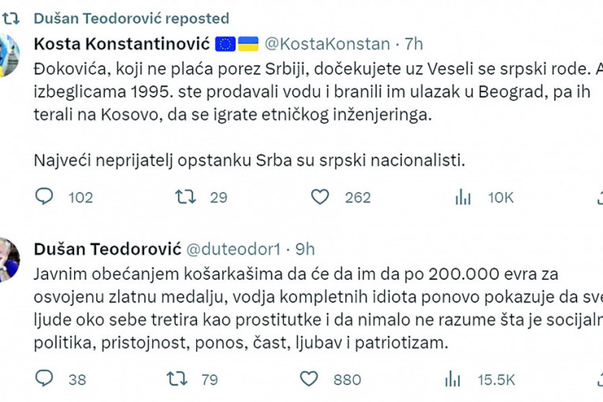The width and height of the screenshot is (603, 402).
Task: Click the repost icon beside "Dušan Teodorović reposted"
Action: pos(9,17)
